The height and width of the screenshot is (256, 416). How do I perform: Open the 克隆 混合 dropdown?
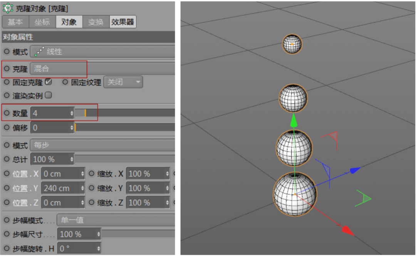point(103,68)
